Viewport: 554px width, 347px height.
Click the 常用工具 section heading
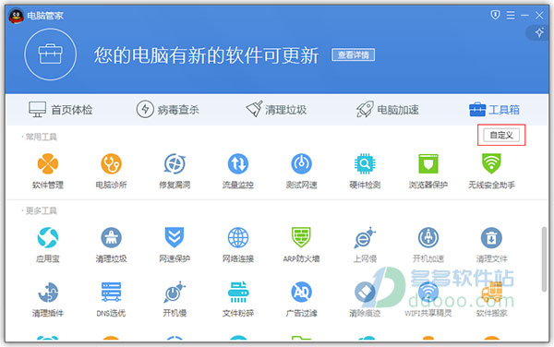tap(41, 137)
